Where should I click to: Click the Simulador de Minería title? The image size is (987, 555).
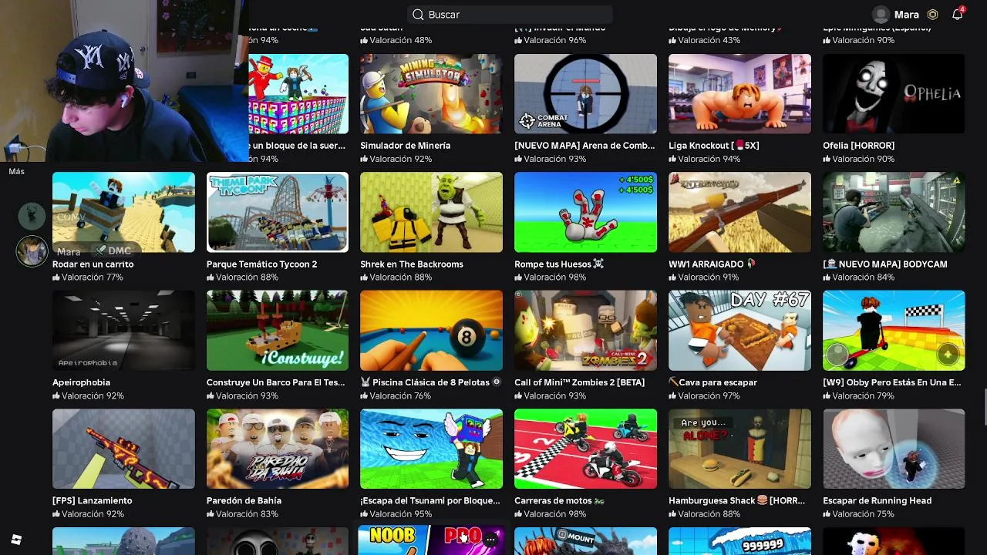[x=406, y=146]
